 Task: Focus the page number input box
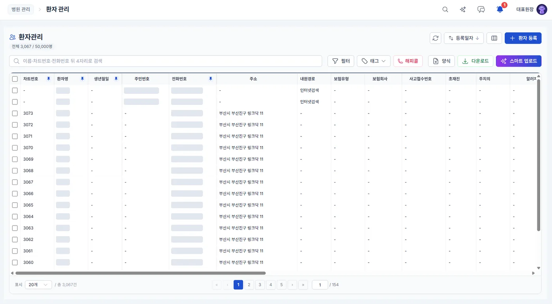320,285
